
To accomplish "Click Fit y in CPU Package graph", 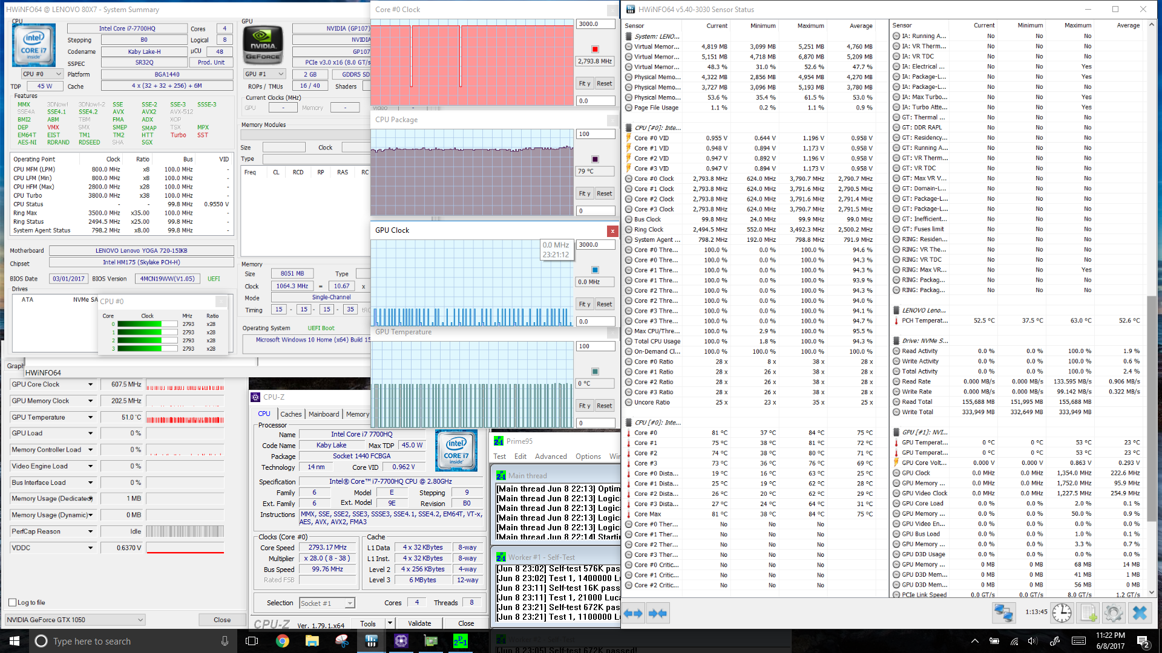I will point(585,193).
